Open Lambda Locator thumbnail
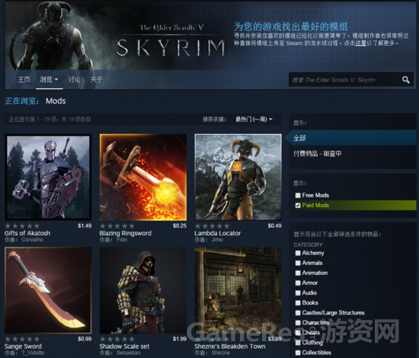This screenshot has width=419, height=358. click(x=238, y=177)
